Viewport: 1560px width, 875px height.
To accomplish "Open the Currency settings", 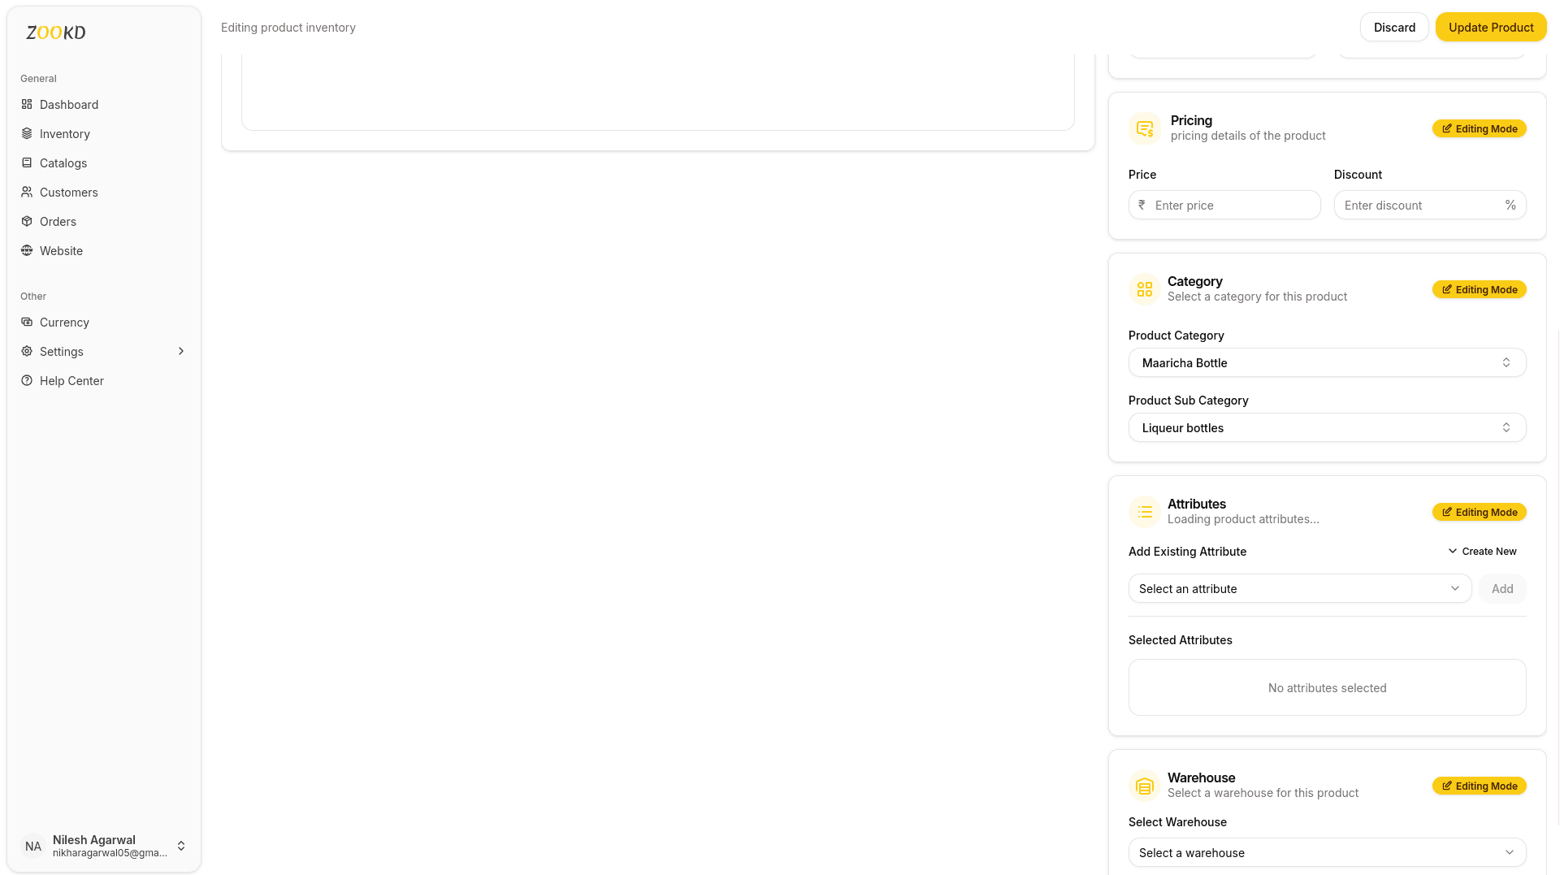I will point(63,322).
